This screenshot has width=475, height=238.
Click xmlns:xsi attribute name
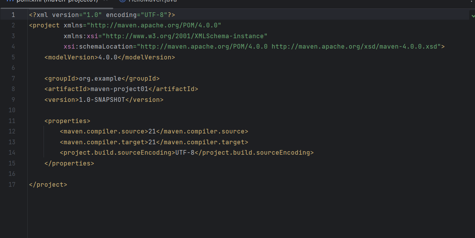point(81,36)
